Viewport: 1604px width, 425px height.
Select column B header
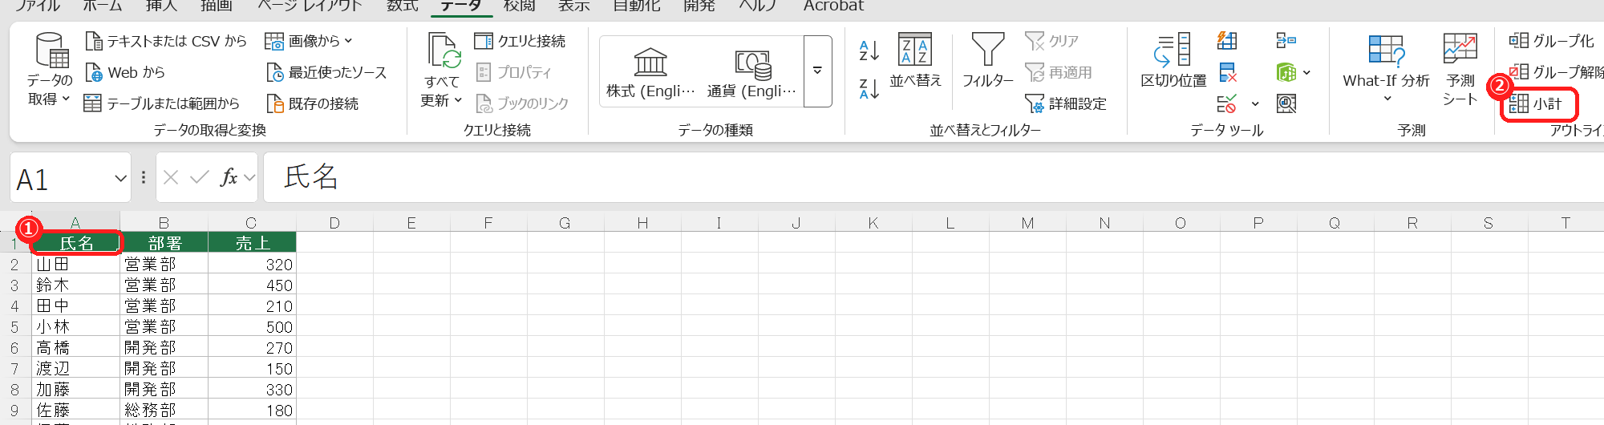(164, 223)
